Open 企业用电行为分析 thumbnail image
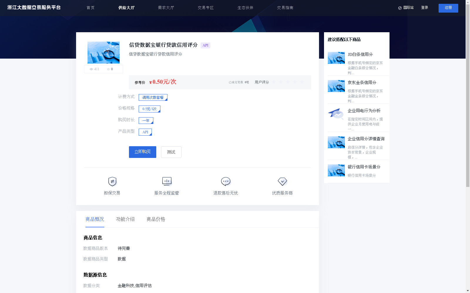 (x=336, y=114)
